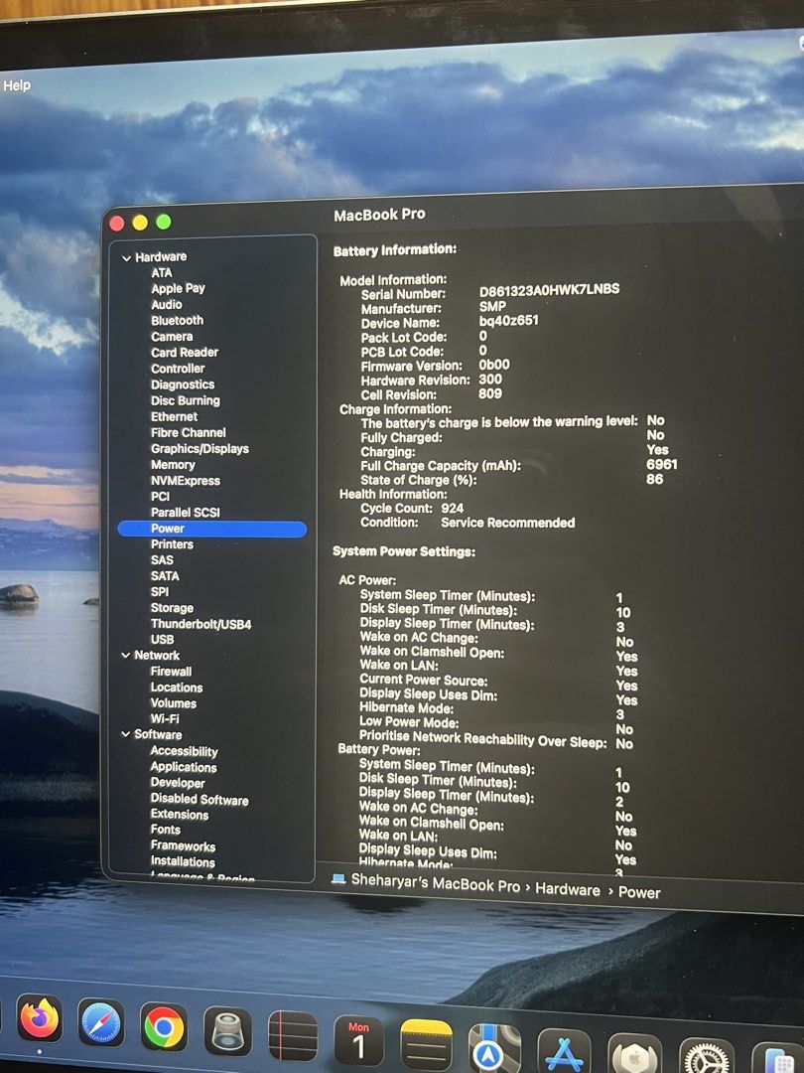Open the Help menu

[17, 85]
